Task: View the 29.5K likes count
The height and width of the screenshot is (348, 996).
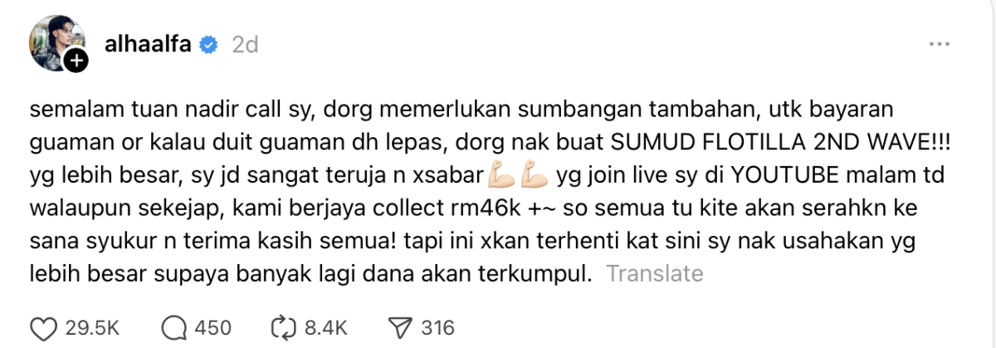Action: (87, 328)
